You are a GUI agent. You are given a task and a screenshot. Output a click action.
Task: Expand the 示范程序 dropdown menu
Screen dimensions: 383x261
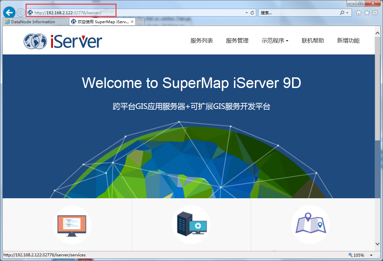pyautogui.click(x=275, y=41)
